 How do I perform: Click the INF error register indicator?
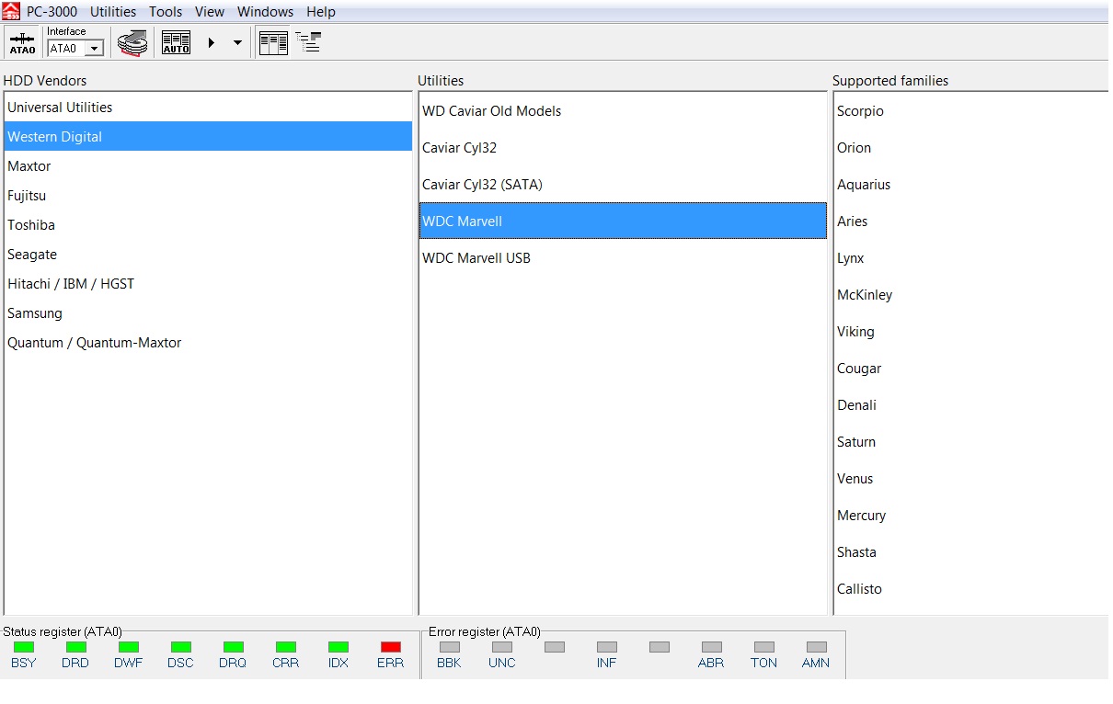pyautogui.click(x=607, y=647)
